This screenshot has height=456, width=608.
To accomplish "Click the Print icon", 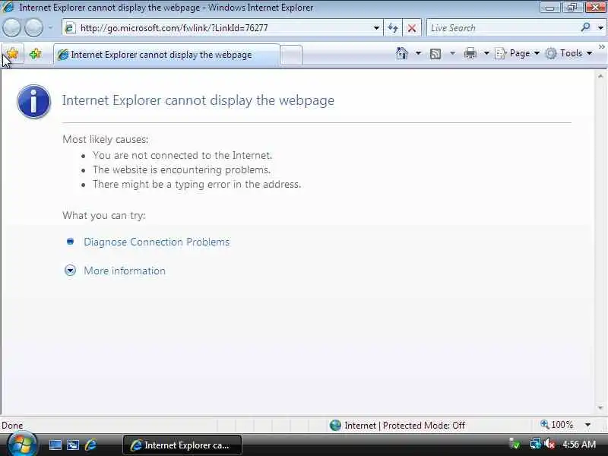I will pos(470,53).
